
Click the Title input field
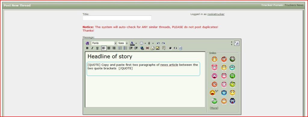[x=117, y=18]
